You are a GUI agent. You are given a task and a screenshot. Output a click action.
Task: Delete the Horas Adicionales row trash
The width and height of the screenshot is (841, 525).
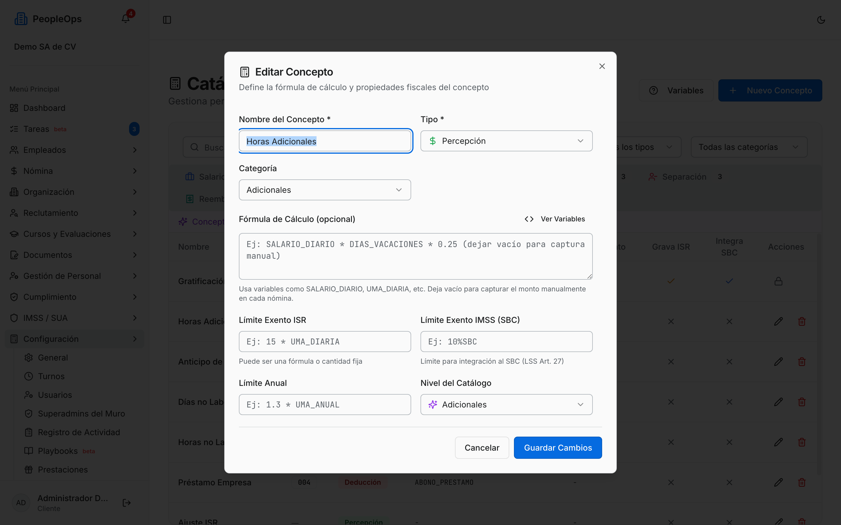tap(802, 321)
